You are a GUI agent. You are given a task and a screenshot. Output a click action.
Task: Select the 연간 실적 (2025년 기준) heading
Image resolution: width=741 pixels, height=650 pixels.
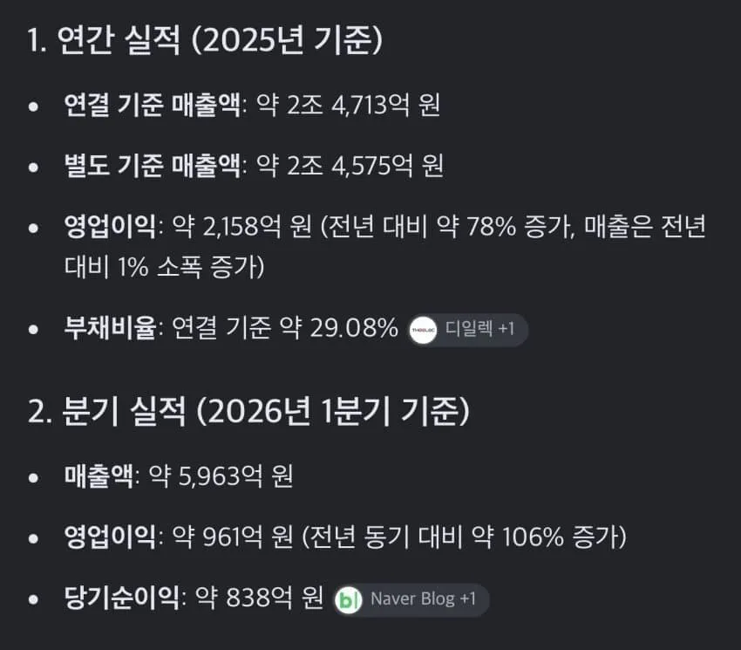(205, 39)
